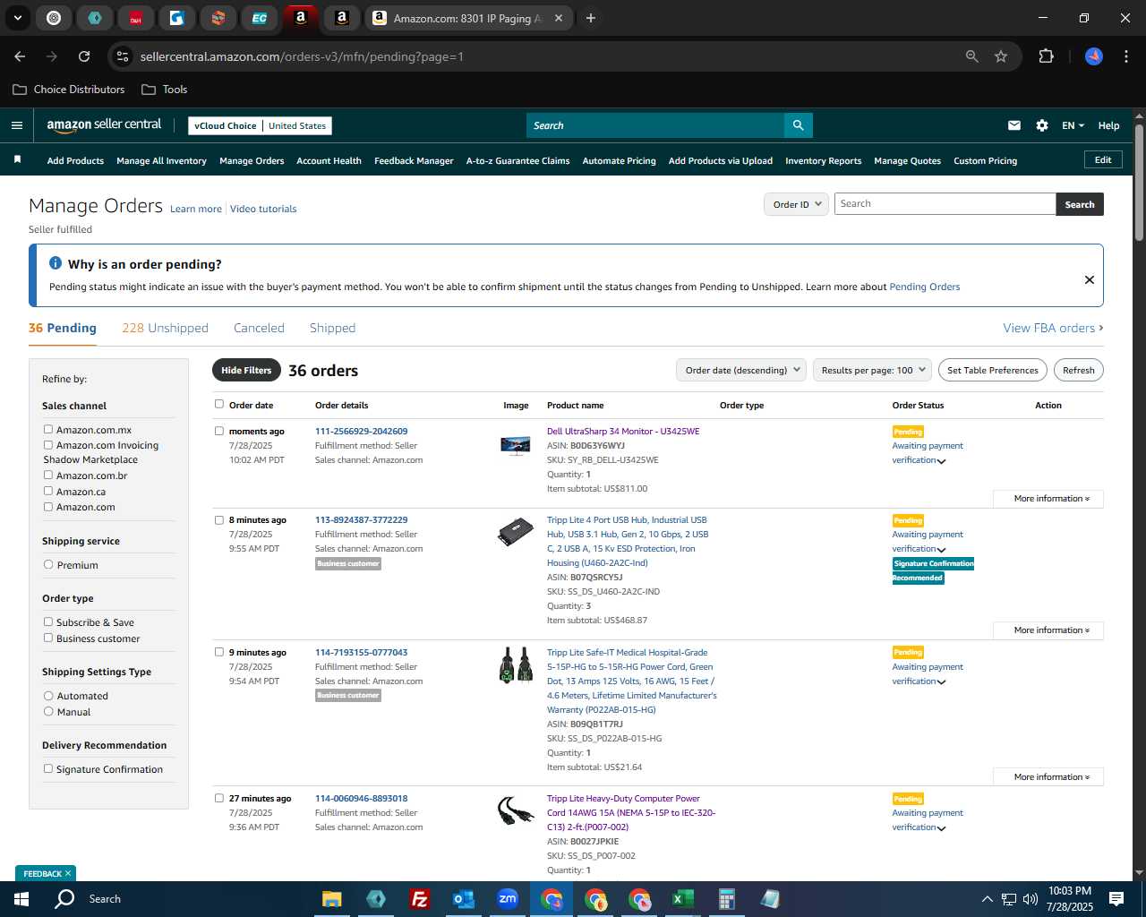The width and height of the screenshot is (1146, 917).
Task: Tick the select-all orders checkbox in header
Action: 219,404
